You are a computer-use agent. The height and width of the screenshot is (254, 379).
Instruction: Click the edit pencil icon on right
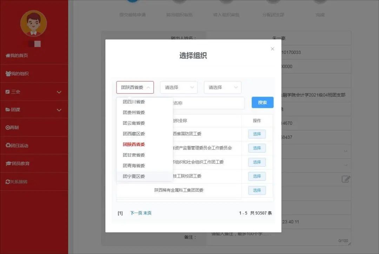346,179
